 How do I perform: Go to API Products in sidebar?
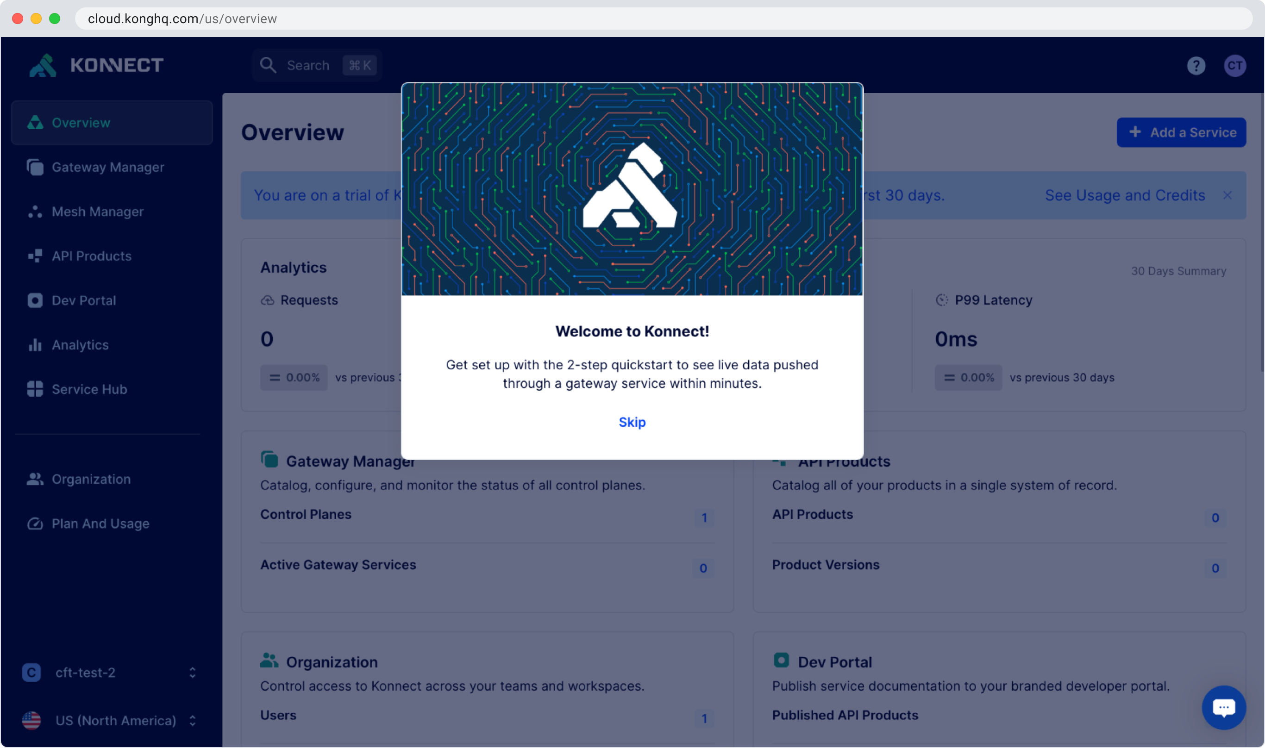(91, 256)
